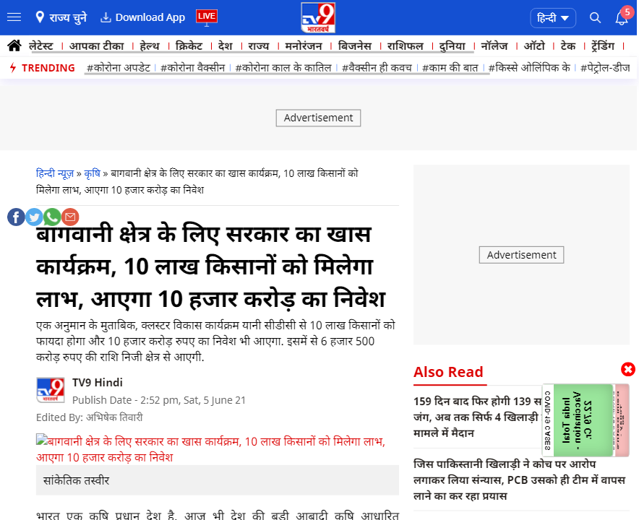Click the LIVE badge in the header
639x520 pixels.
point(206,15)
